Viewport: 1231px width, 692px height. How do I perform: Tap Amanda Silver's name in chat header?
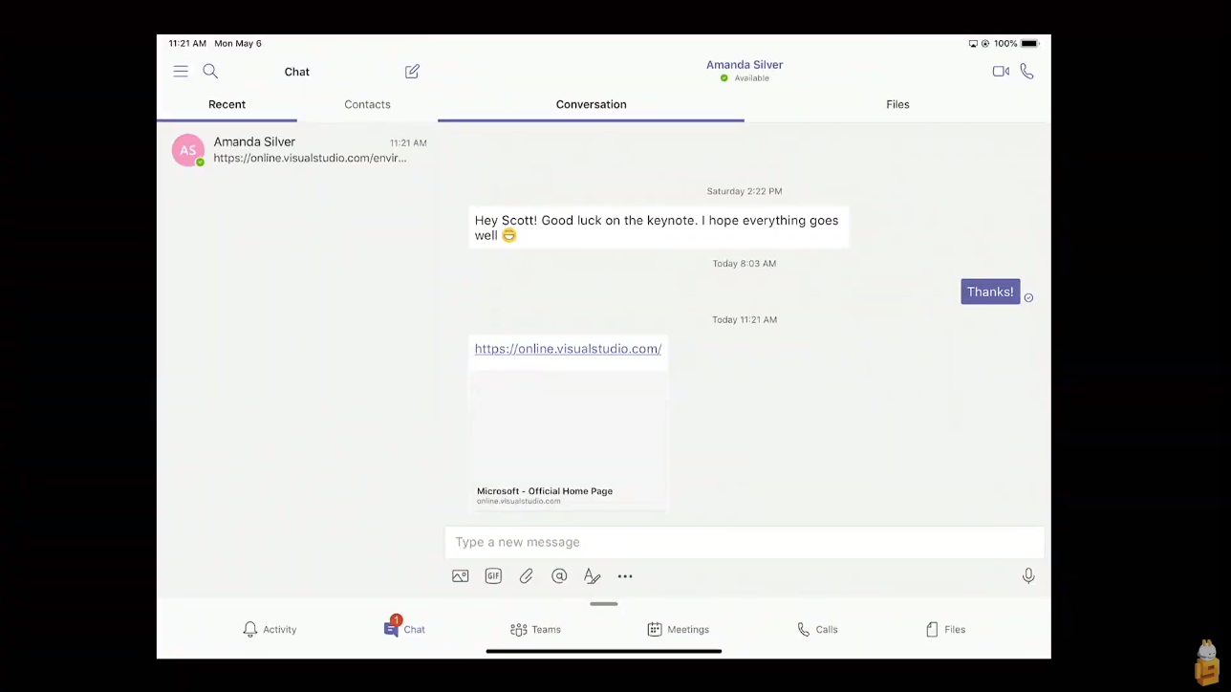(x=745, y=65)
